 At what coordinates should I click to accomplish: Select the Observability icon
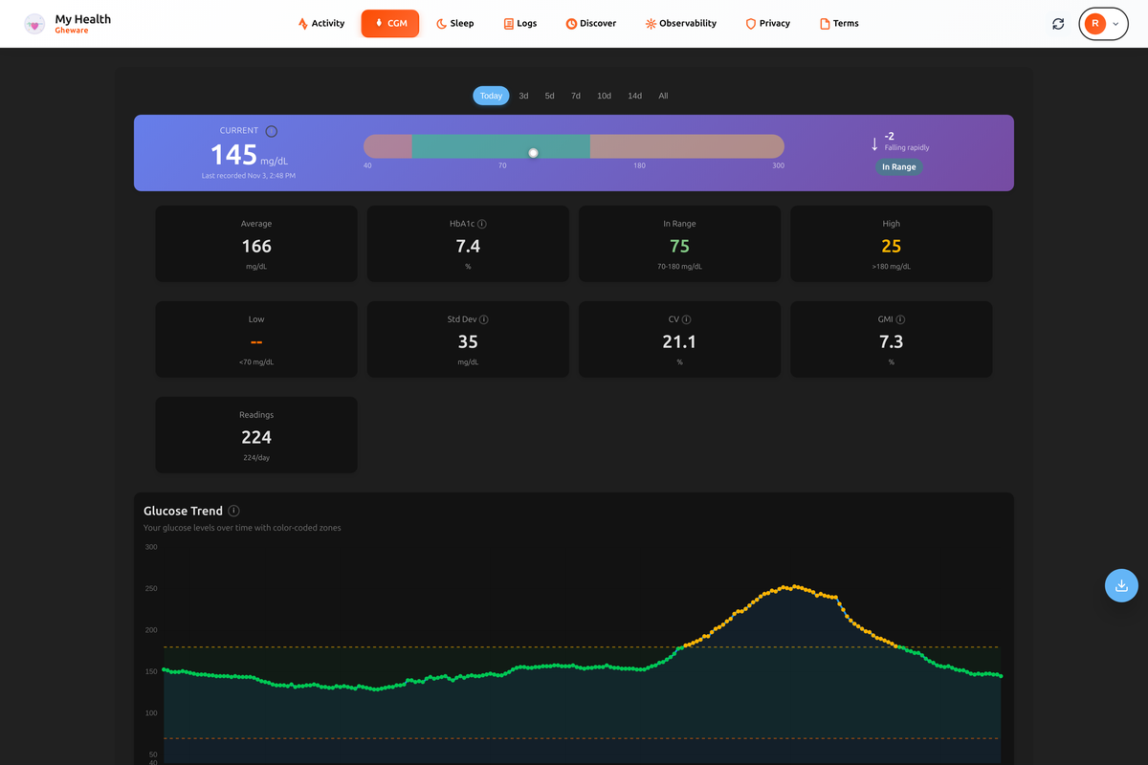click(651, 23)
